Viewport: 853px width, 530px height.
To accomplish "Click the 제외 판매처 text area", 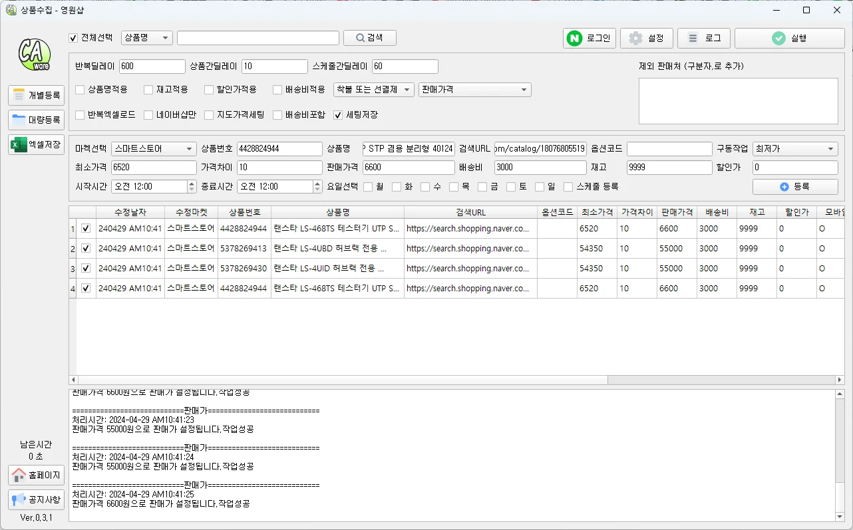I will tap(739, 101).
